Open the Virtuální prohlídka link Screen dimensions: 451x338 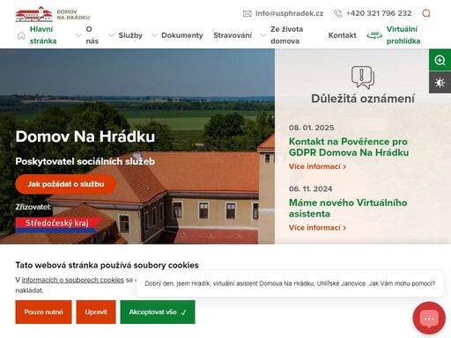click(403, 35)
